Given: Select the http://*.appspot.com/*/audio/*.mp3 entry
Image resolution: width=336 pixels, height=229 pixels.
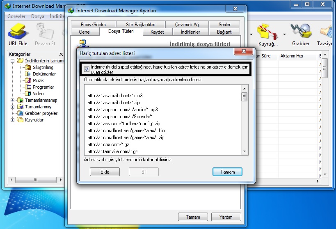Looking at the screenshot, I should point(123,110).
